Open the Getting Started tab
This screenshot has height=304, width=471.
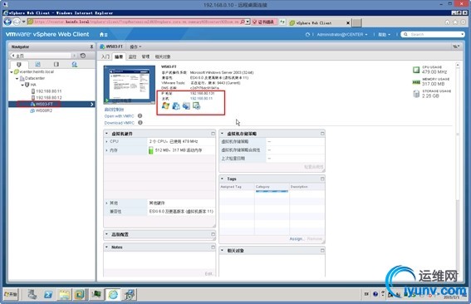(105, 56)
